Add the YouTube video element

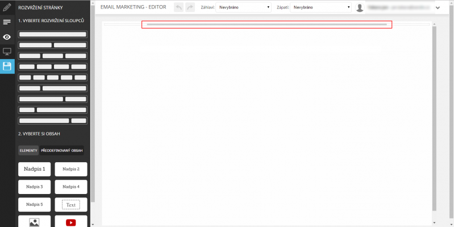(x=71, y=221)
